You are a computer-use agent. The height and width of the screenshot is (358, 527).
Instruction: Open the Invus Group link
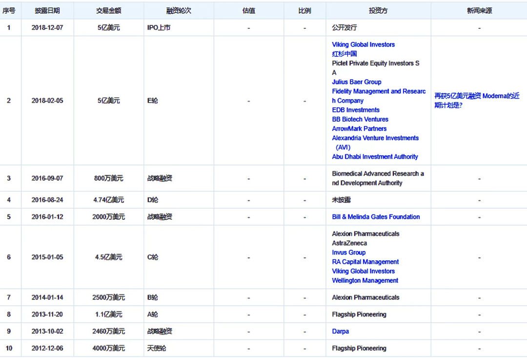pos(348,253)
